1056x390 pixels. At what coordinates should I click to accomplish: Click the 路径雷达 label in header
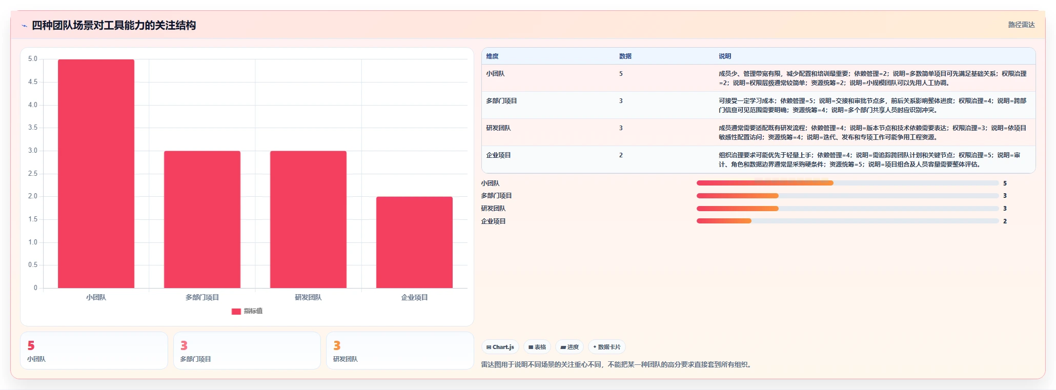1021,25
